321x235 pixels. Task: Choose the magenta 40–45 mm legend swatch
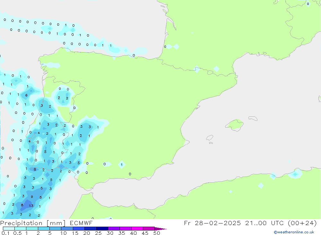(137, 229)
